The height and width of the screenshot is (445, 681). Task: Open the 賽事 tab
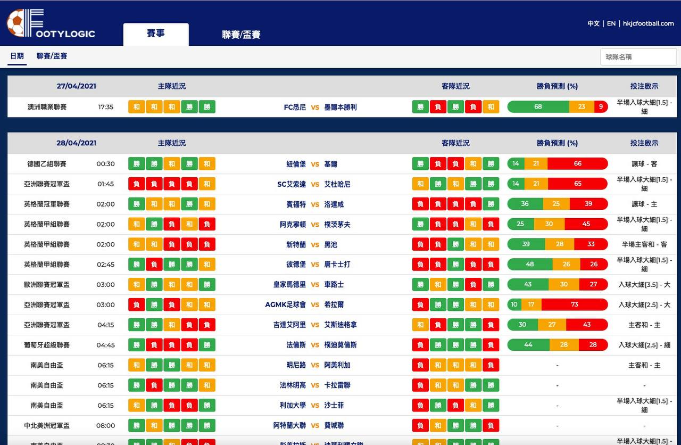[x=156, y=34]
